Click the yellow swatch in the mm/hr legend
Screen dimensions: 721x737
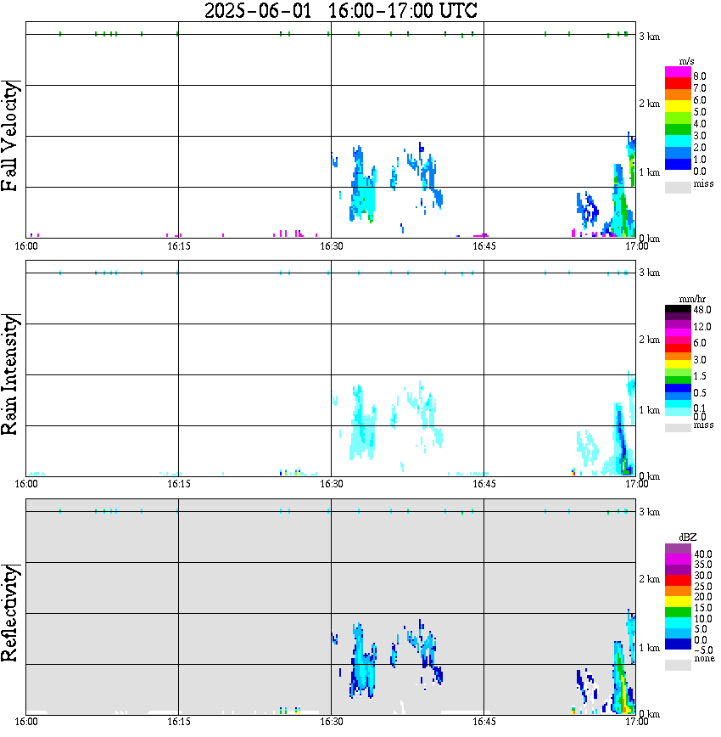[678, 364]
